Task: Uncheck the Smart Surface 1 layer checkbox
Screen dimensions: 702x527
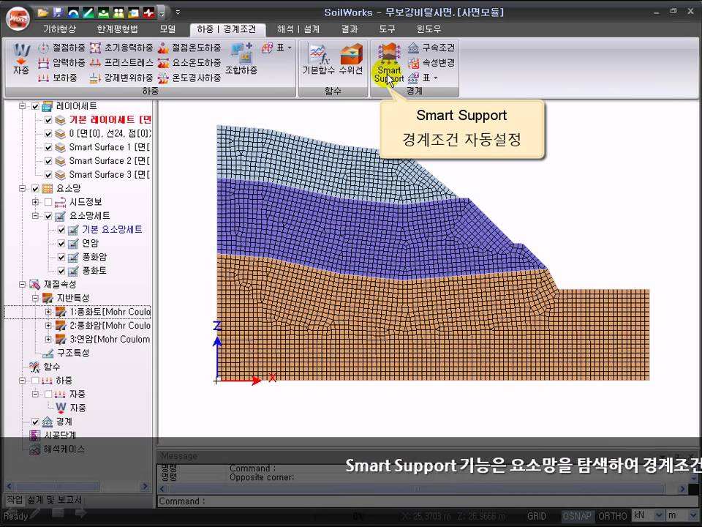Action: [x=48, y=147]
